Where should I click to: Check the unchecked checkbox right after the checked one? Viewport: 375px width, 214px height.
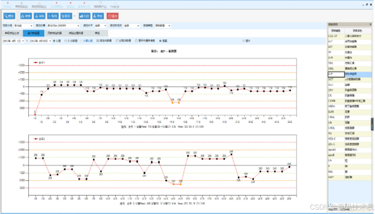pyautogui.click(x=117, y=41)
